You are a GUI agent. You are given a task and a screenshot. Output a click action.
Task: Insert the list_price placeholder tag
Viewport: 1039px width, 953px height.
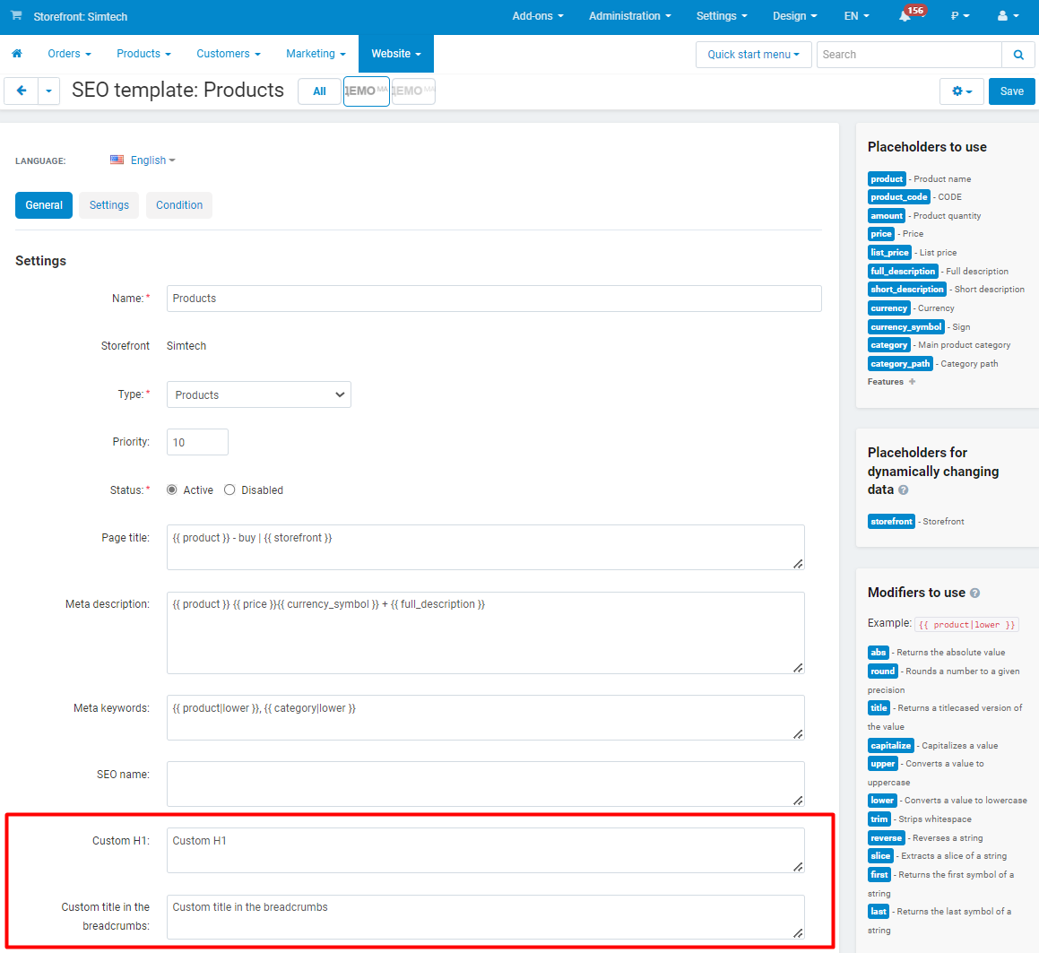pos(890,253)
